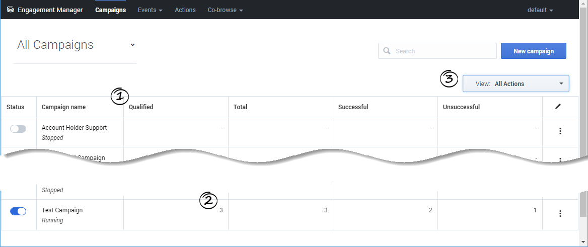The image size is (588, 247).
Task: Open Account Holder Support three-dot menu
Action: coord(560,131)
